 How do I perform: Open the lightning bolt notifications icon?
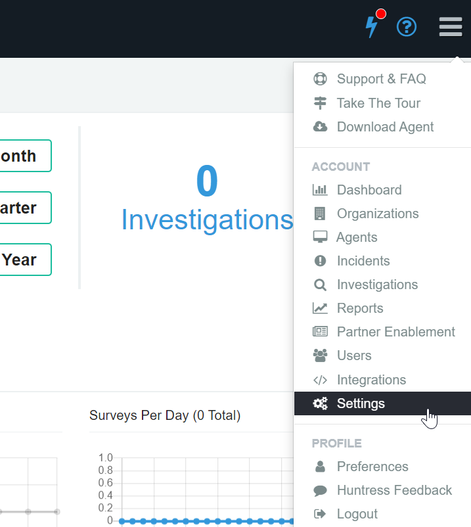[x=372, y=26]
